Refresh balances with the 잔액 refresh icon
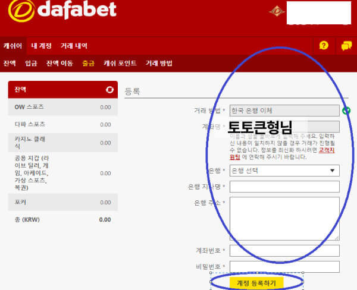 109,90
